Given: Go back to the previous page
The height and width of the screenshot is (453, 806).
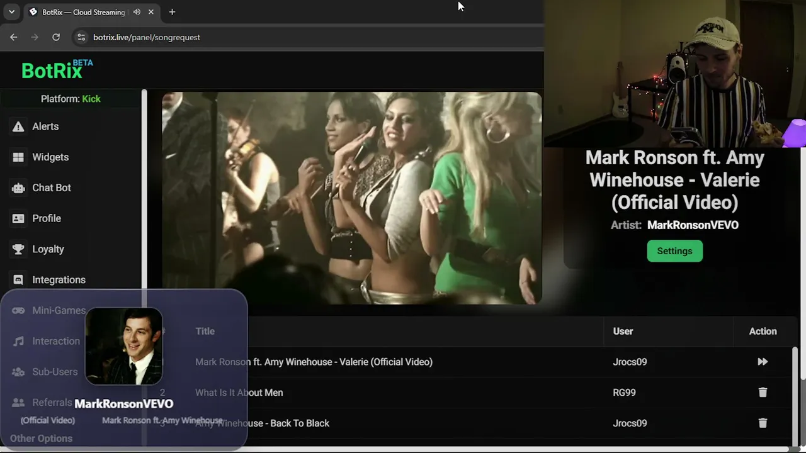Looking at the screenshot, I should coord(14,37).
